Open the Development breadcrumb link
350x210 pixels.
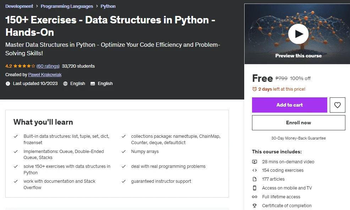coord(19,6)
